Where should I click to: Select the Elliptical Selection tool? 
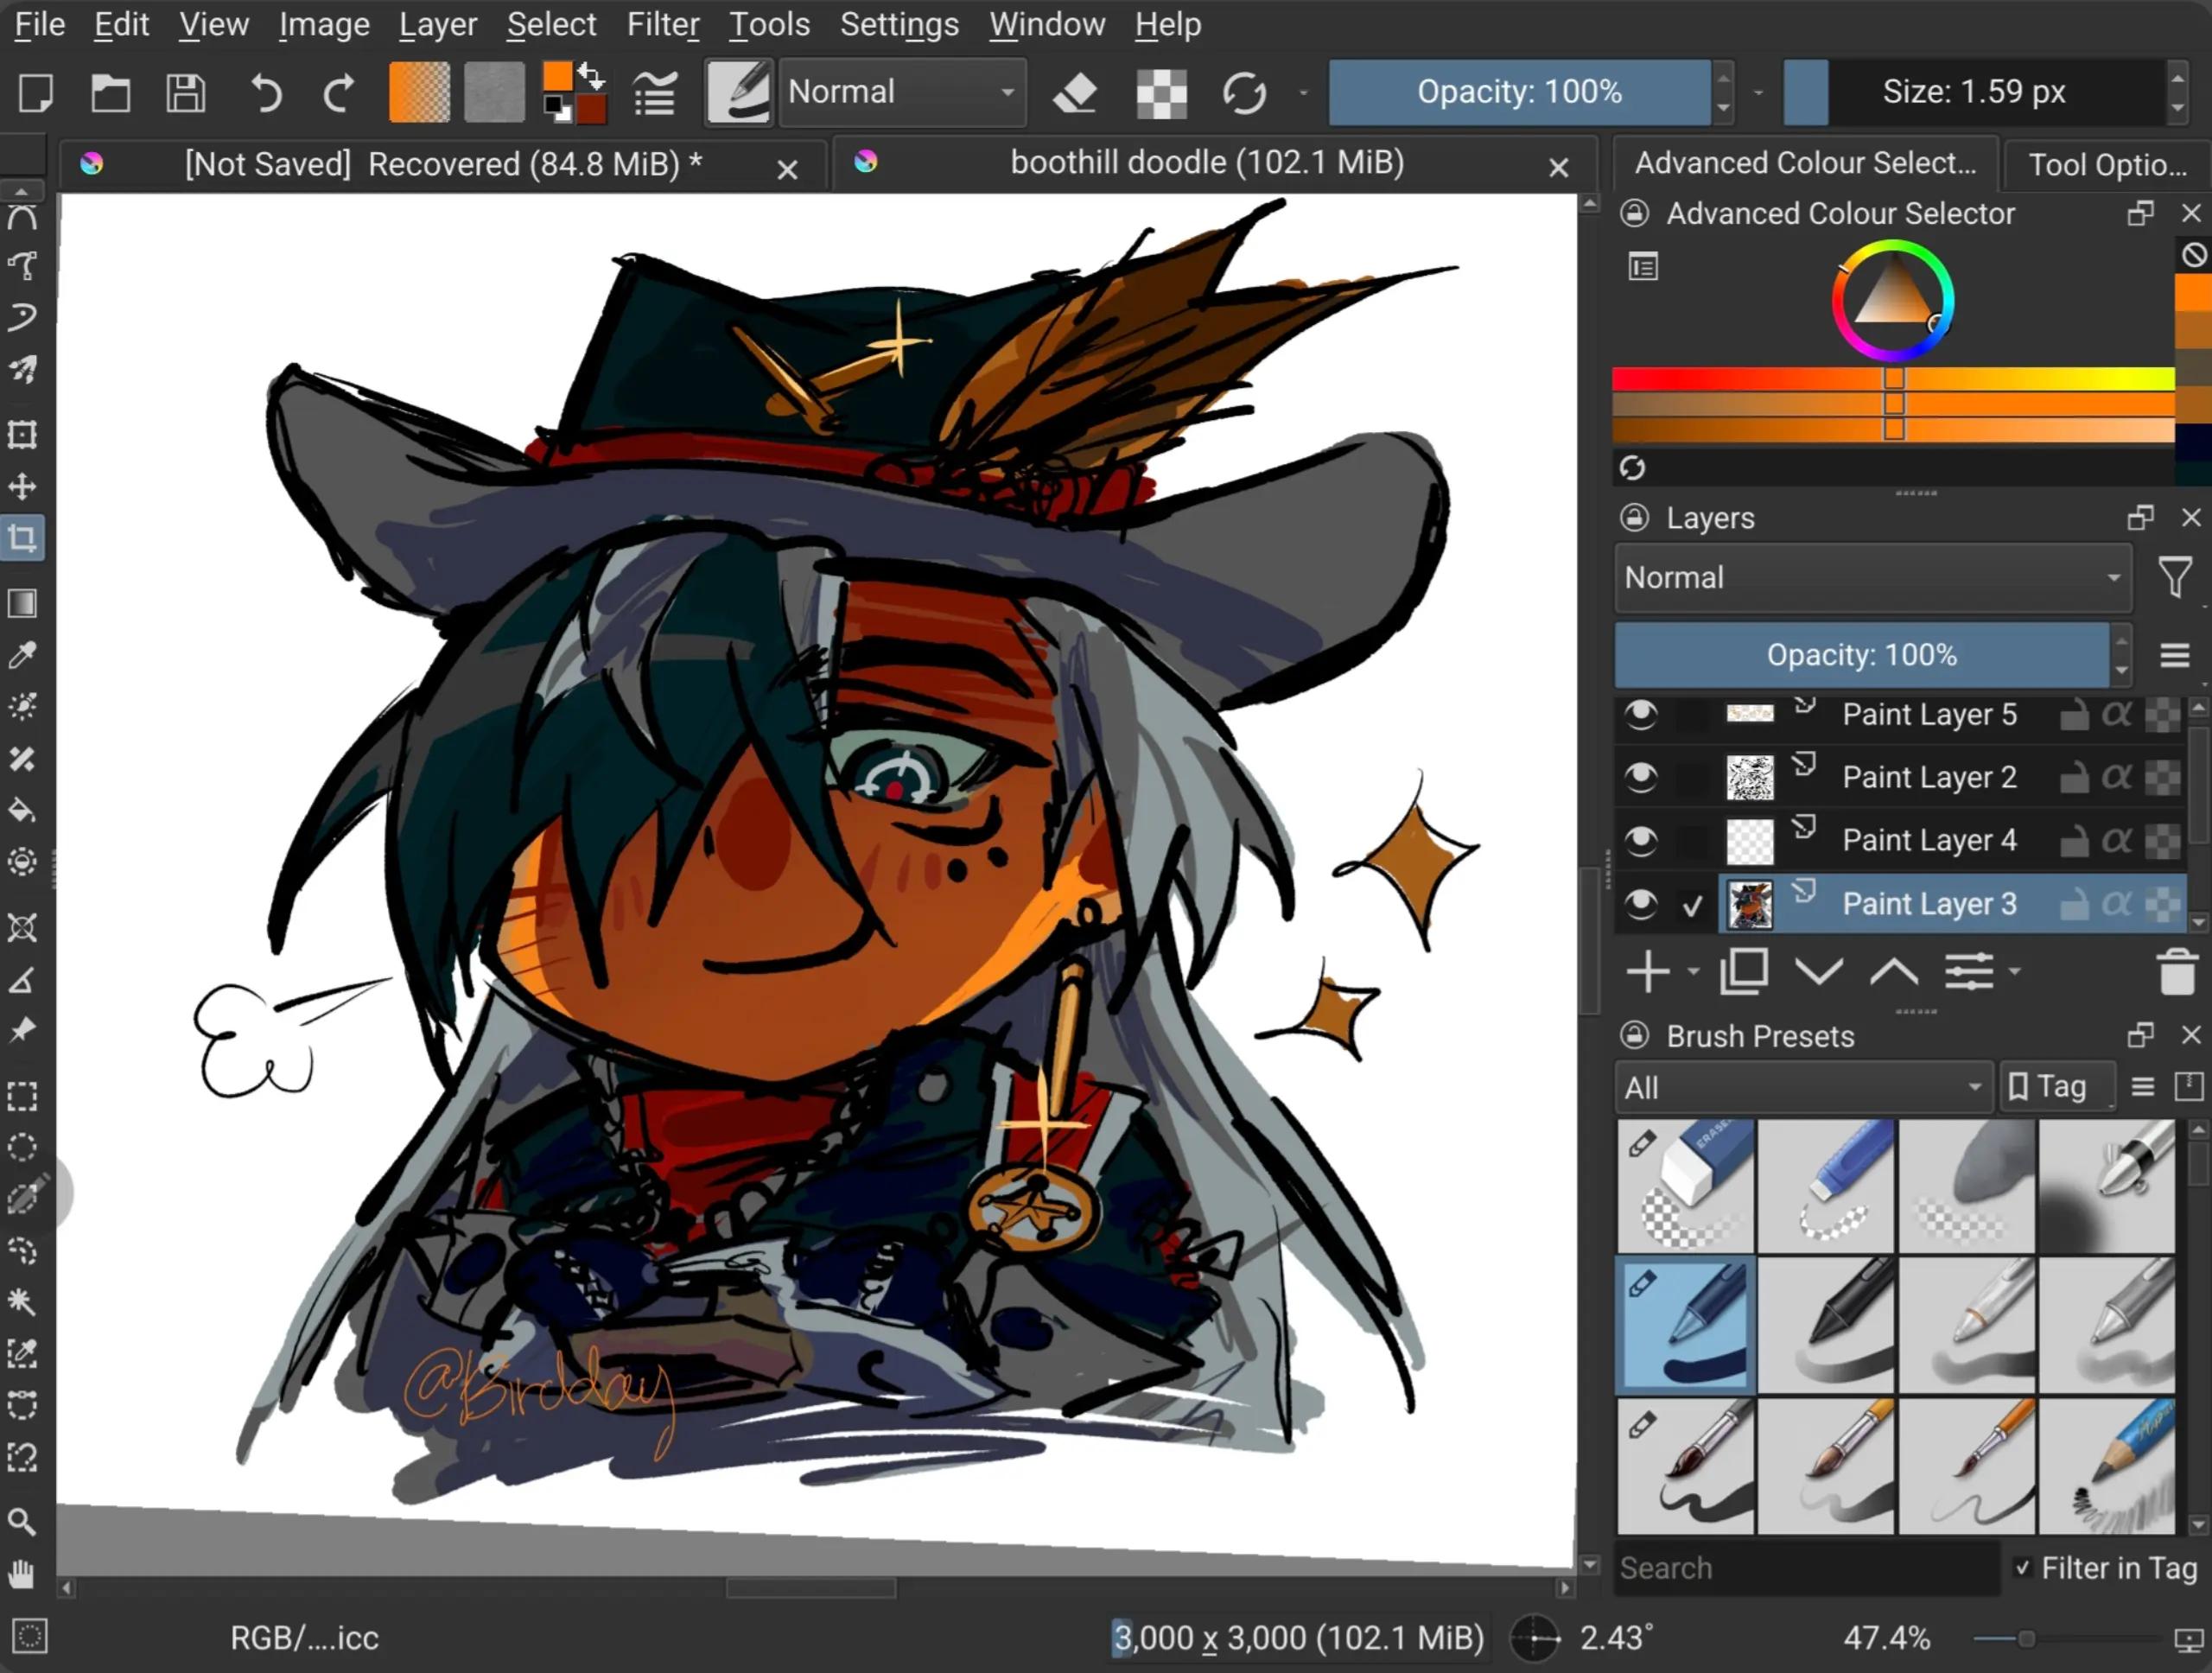coord(23,1147)
